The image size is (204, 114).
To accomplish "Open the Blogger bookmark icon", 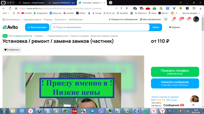I will click(172, 13).
